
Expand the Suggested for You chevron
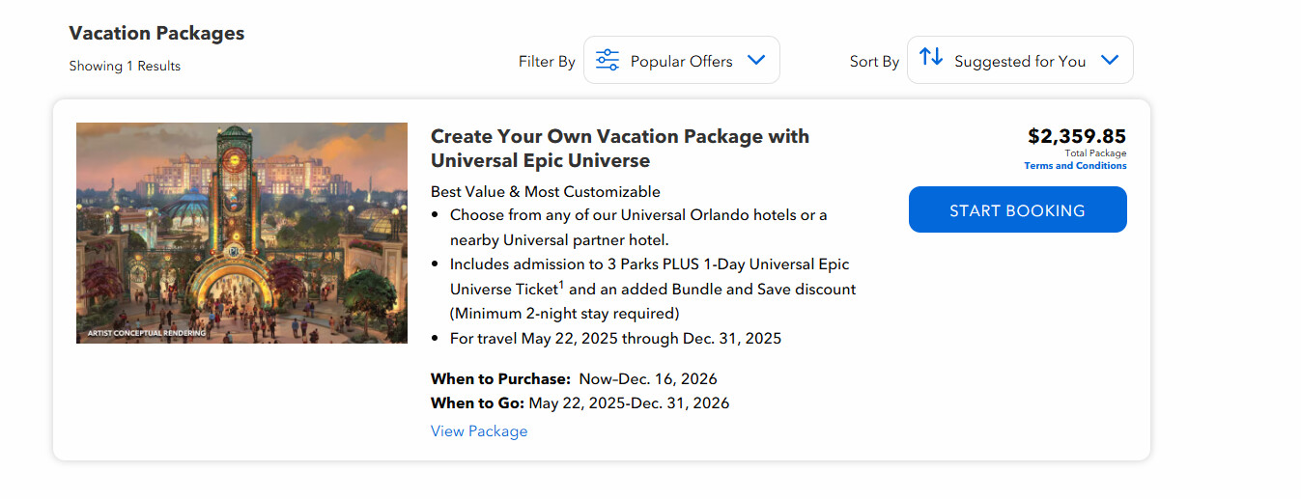click(1110, 60)
